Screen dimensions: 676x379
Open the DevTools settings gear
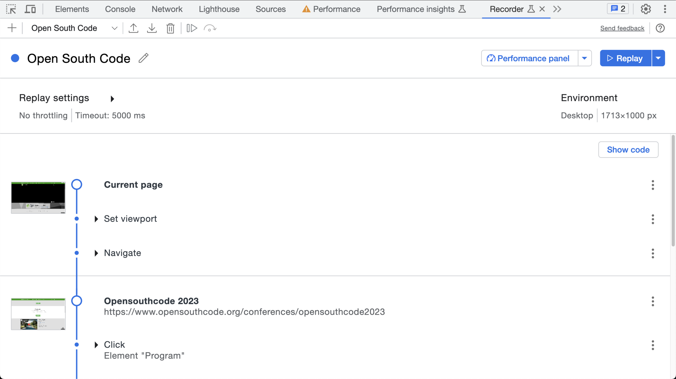pyautogui.click(x=646, y=9)
